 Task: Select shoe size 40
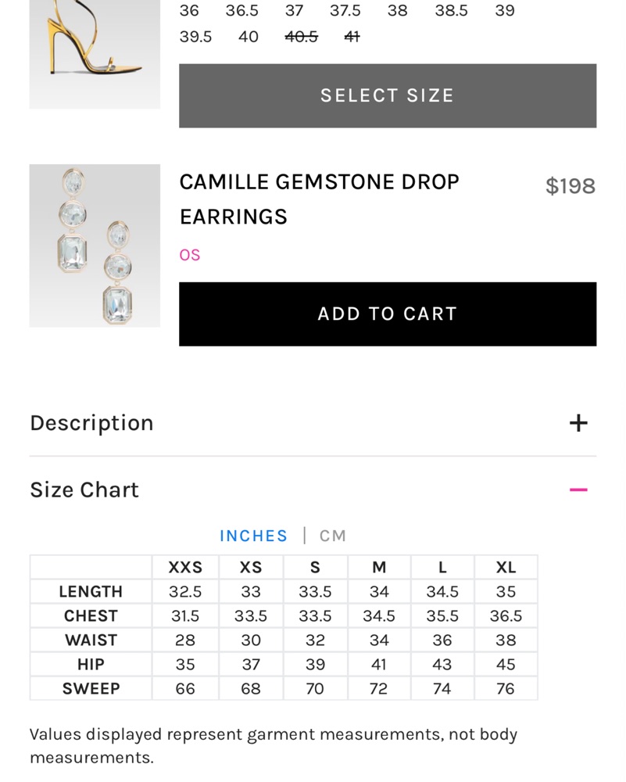pyautogui.click(x=249, y=37)
